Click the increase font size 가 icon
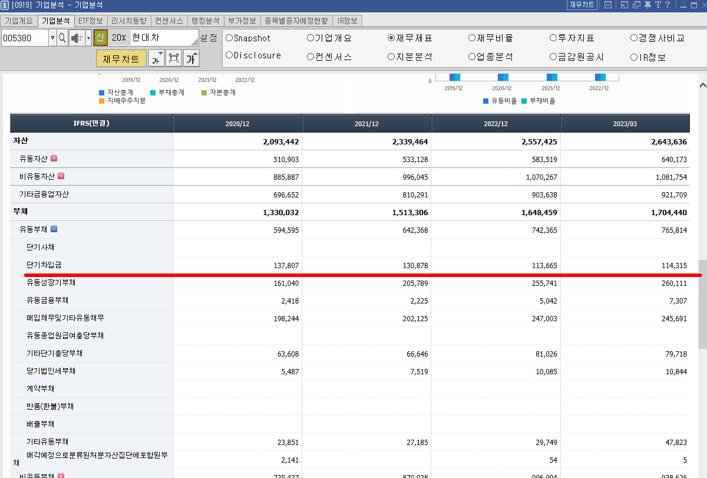 coord(192,58)
